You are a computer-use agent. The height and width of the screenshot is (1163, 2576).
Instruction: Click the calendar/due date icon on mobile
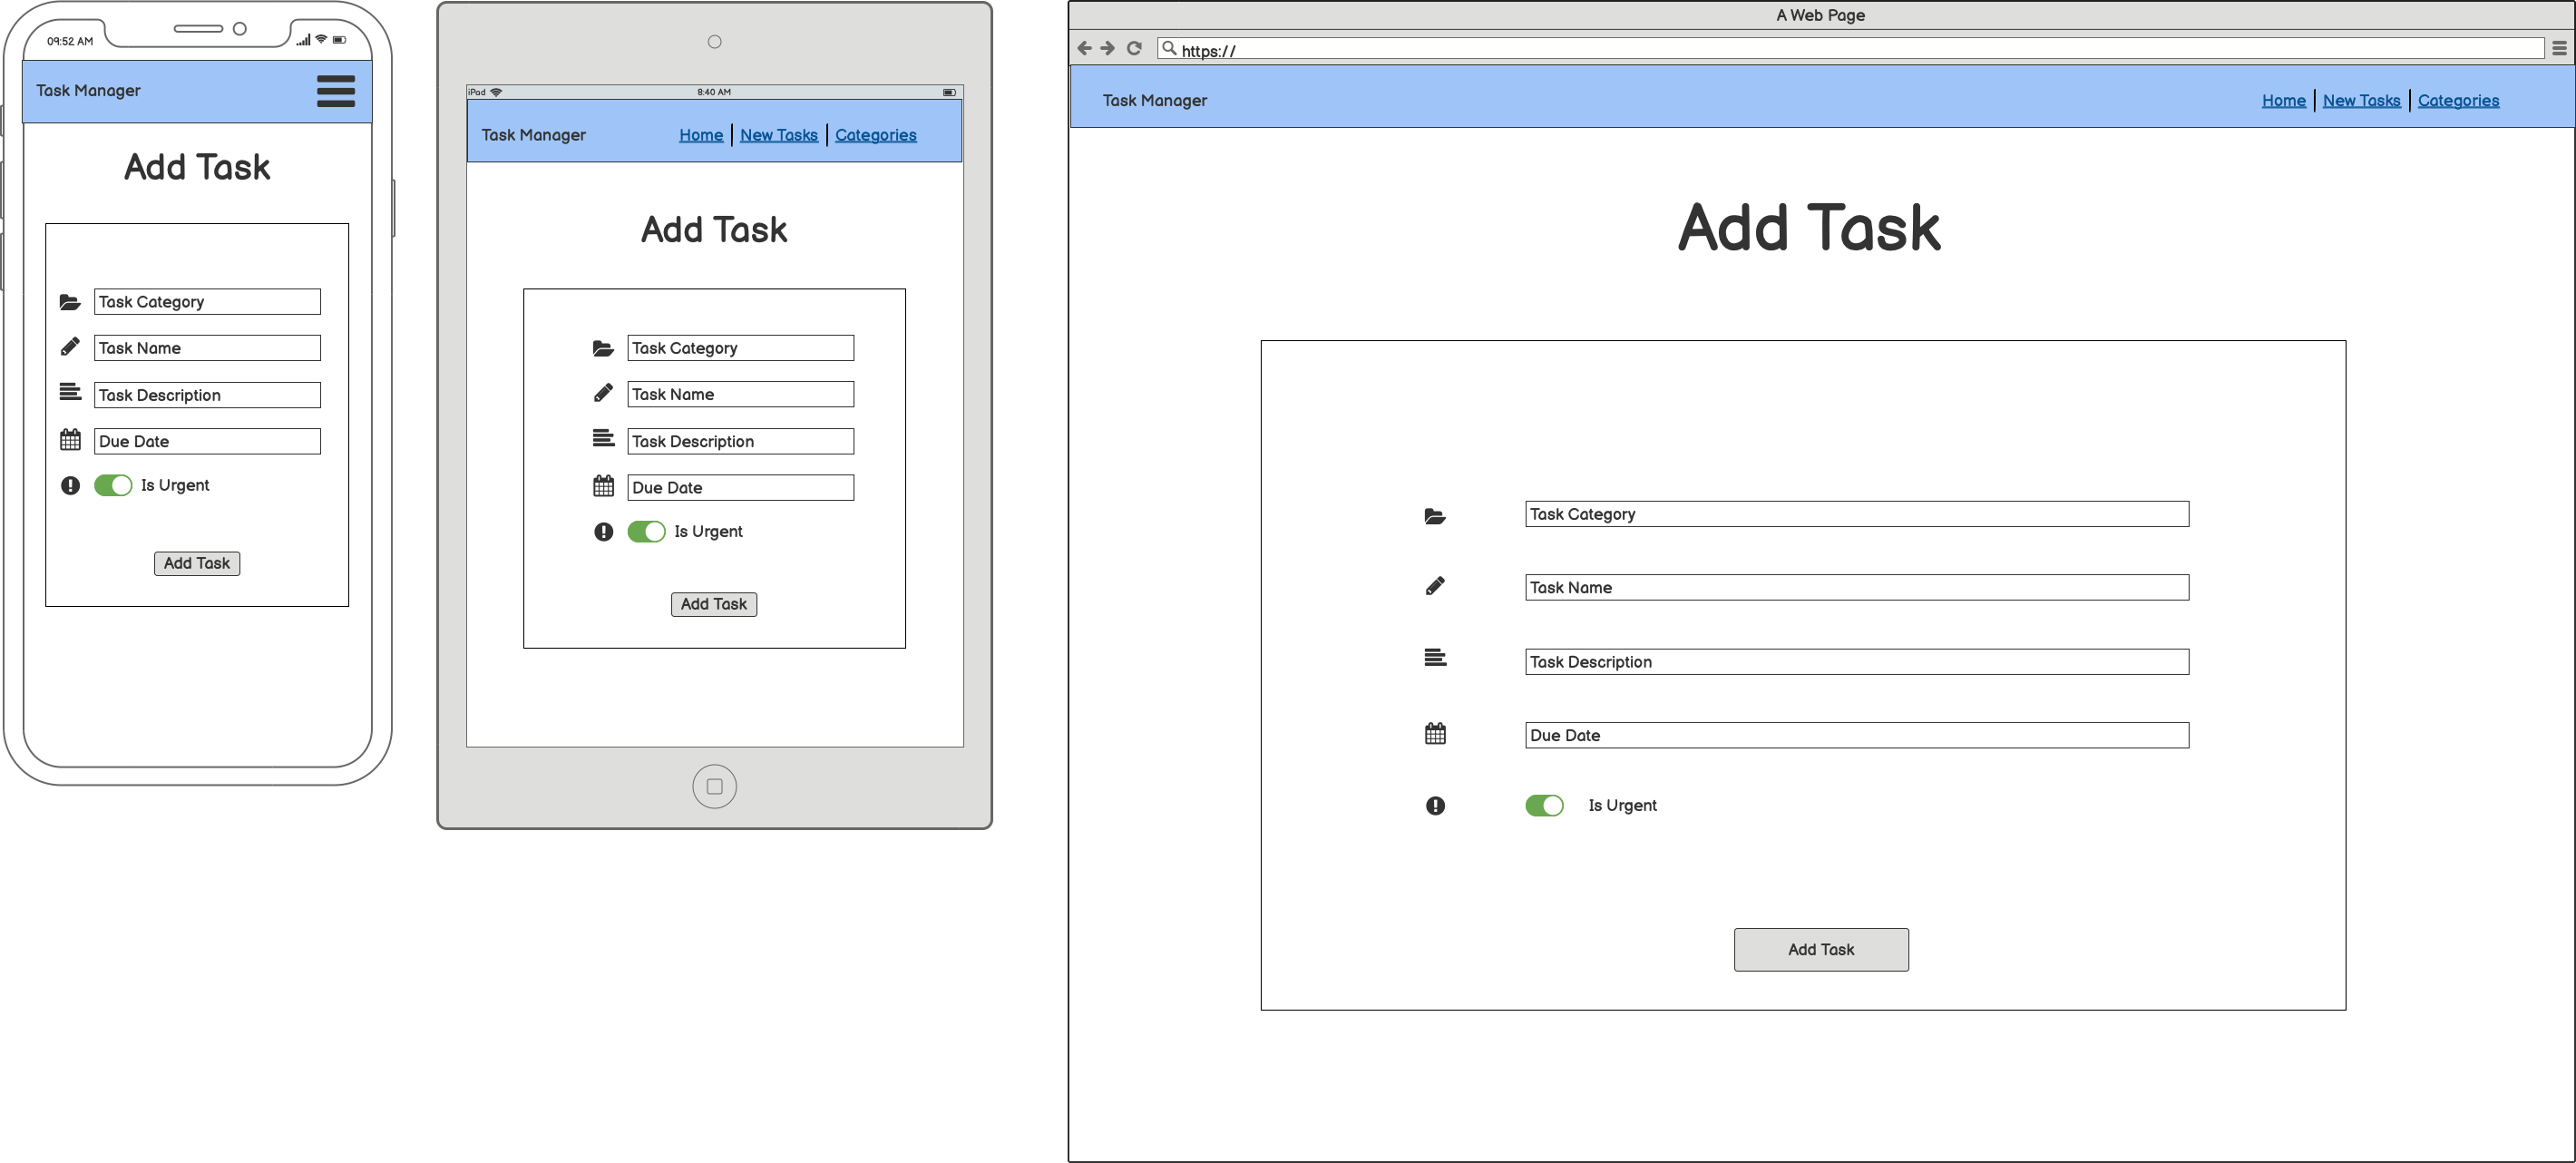click(x=73, y=438)
